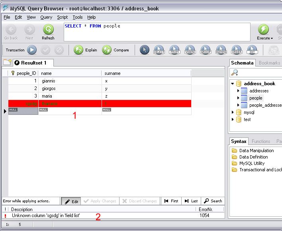
Task: Expand the test schema
Action: [233, 119]
